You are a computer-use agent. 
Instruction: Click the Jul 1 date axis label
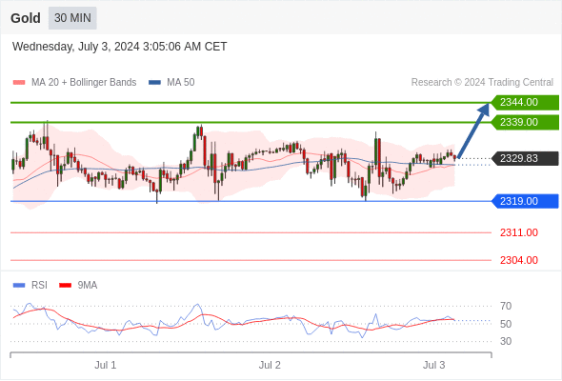click(106, 365)
